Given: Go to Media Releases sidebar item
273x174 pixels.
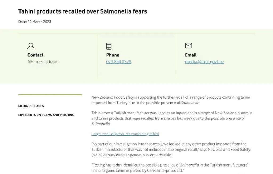Looking at the screenshot, I should click(31, 106).
